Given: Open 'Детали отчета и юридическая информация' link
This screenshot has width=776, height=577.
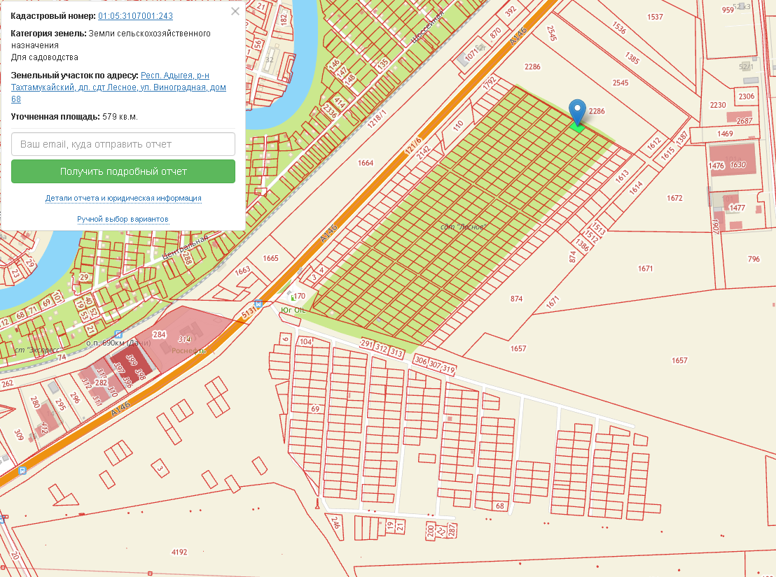Looking at the screenshot, I should 123,198.
